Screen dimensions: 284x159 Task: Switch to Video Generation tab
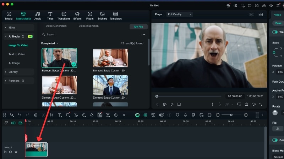pos(56,26)
